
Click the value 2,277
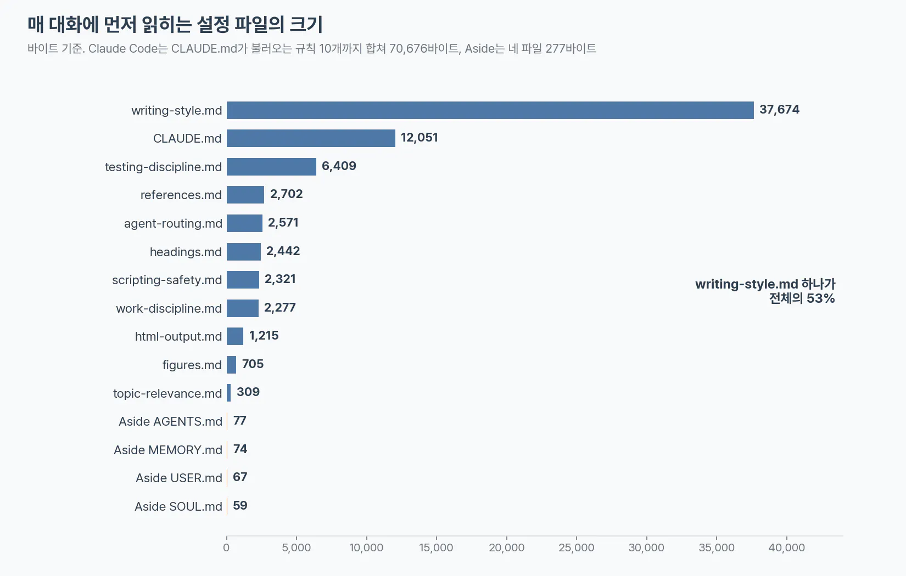[280, 307]
